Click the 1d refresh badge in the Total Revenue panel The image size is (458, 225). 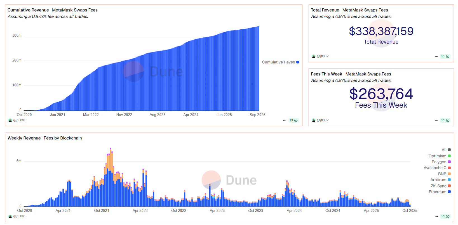(x=445, y=56)
